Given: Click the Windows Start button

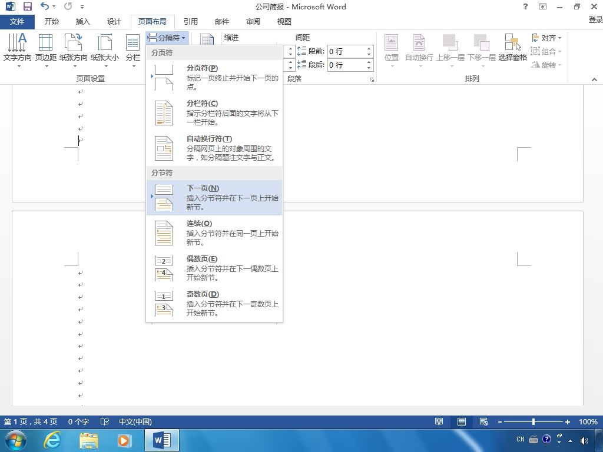Looking at the screenshot, I should click(x=16, y=440).
